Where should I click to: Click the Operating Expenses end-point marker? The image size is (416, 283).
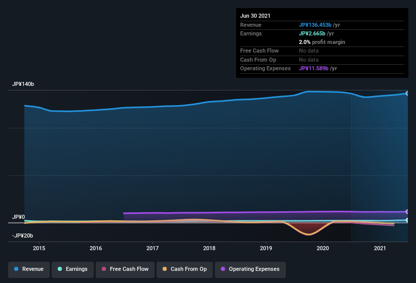point(407,212)
